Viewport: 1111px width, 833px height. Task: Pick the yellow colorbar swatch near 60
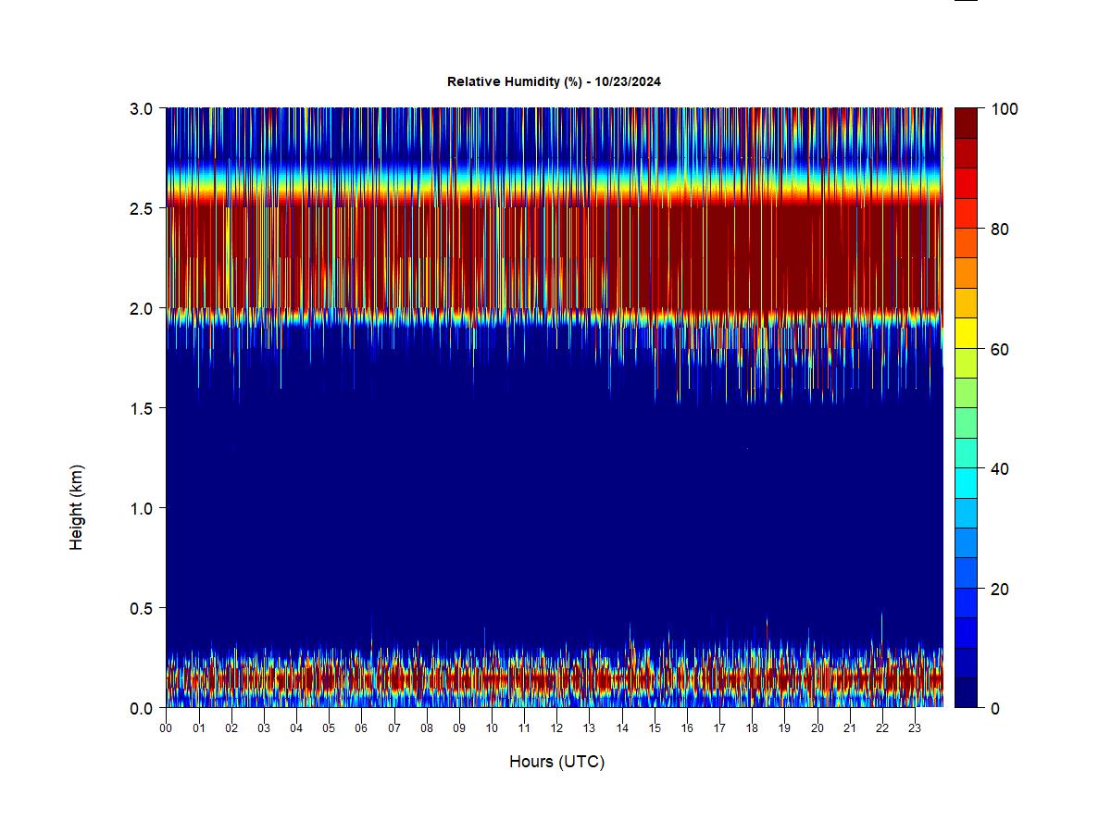(966, 332)
